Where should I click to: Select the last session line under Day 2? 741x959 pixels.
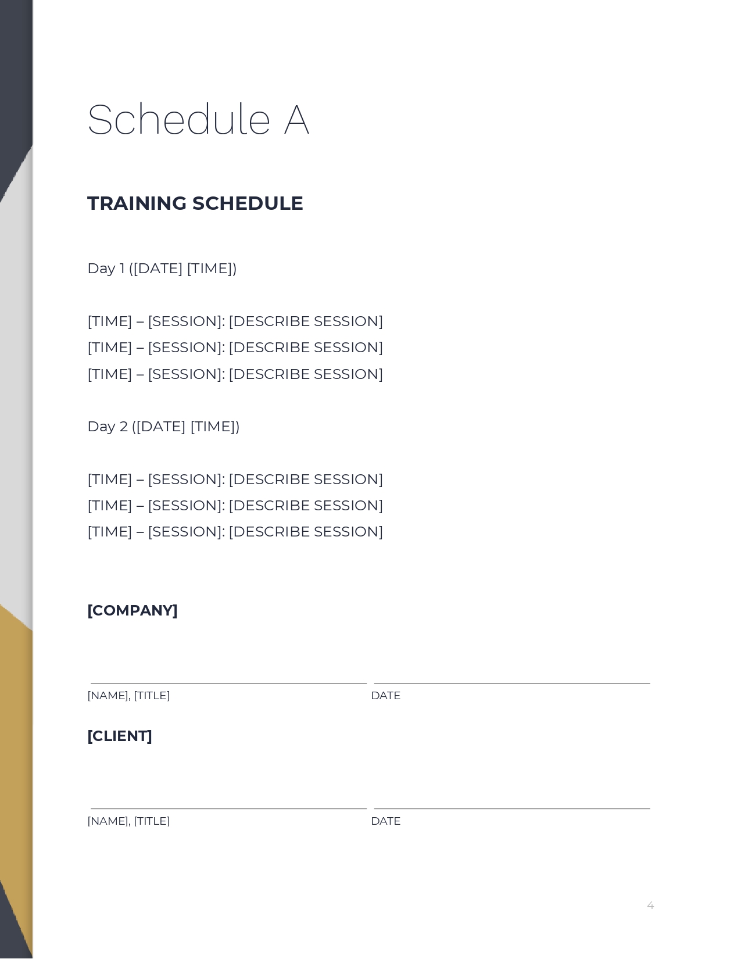tap(235, 532)
